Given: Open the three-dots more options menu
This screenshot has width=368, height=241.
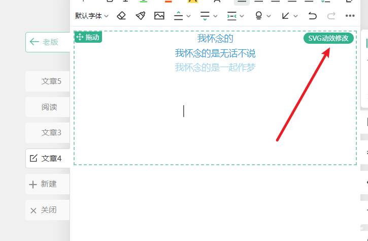Looking at the screenshot, I should [350, 16].
